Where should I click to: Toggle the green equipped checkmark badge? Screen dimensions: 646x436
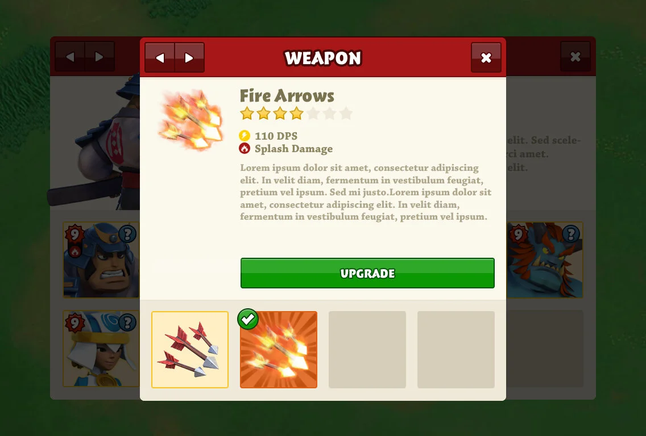pyautogui.click(x=248, y=319)
